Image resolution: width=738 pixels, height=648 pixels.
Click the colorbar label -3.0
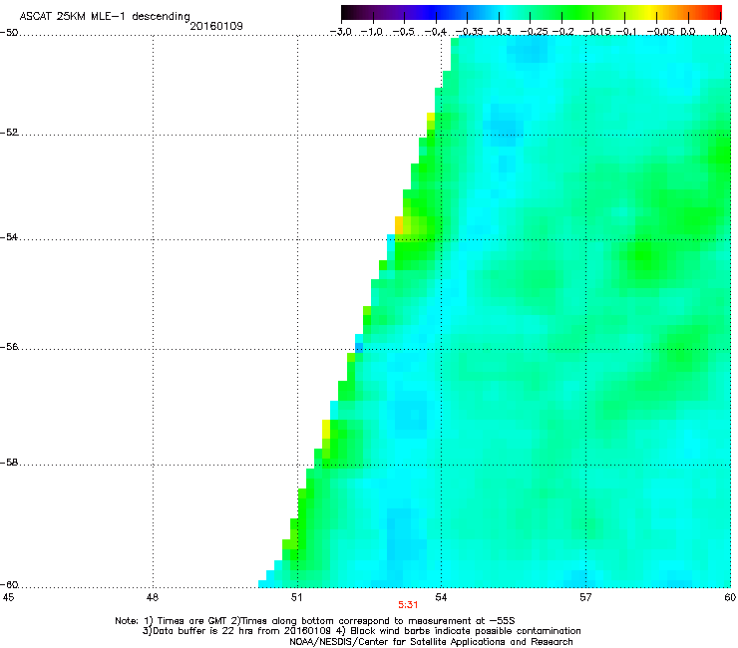pos(341,32)
